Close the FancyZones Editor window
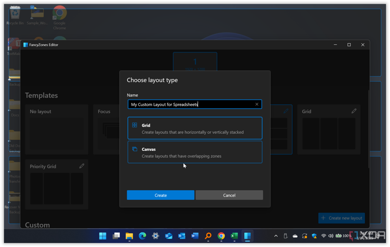The height and width of the screenshot is (247, 390). [x=363, y=45]
